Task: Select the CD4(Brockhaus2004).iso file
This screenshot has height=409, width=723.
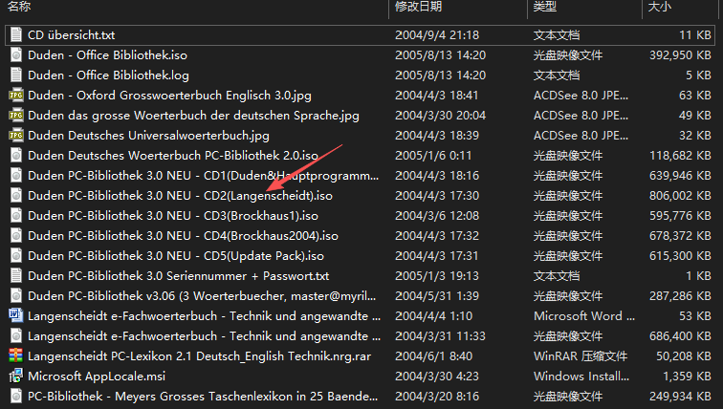Action: point(183,235)
